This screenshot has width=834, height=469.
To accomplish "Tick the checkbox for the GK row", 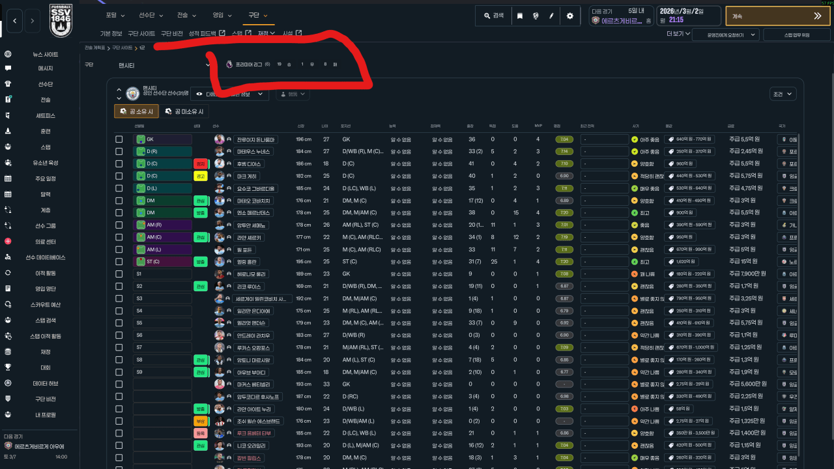I will pyautogui.click(x=119, y=139).
